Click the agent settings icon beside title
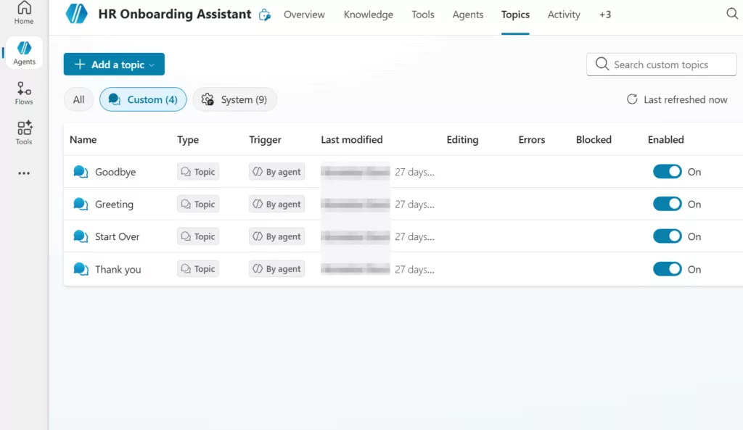Viewport: 743px width, 430px height. (264, 15)
